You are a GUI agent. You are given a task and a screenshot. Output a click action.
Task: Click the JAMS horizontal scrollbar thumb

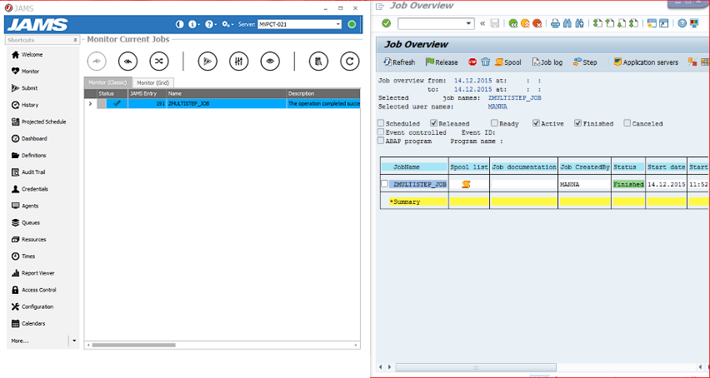coord(133,345)
